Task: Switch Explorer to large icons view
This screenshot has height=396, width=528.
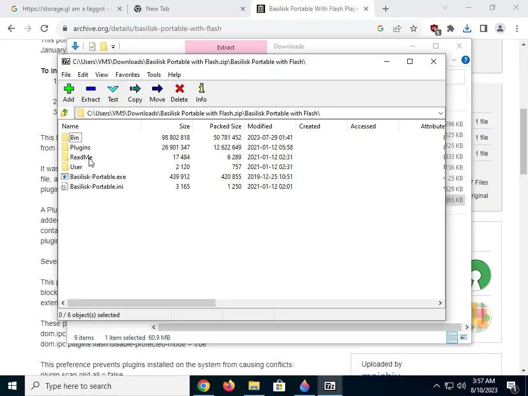Action: click(464, 337)
